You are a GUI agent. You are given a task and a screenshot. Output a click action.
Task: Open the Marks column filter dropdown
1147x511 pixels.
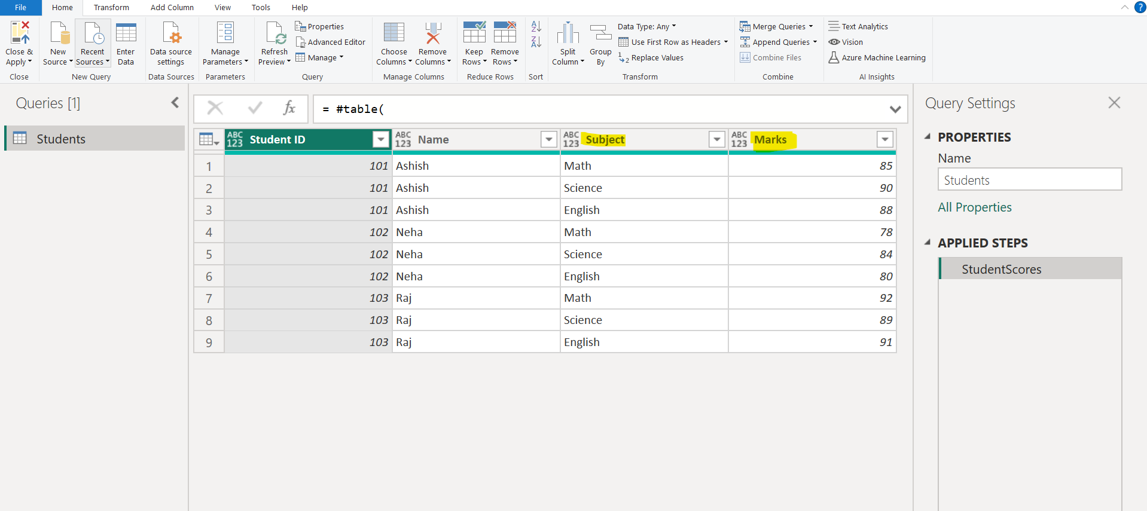[884, 139]
